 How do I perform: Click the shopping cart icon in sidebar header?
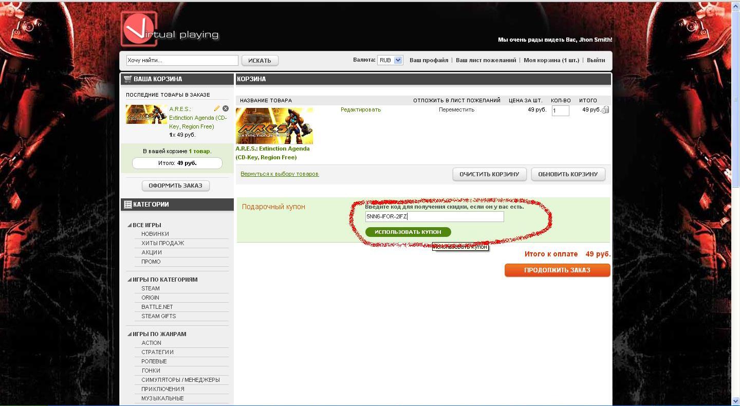click(x=128, y=79)
